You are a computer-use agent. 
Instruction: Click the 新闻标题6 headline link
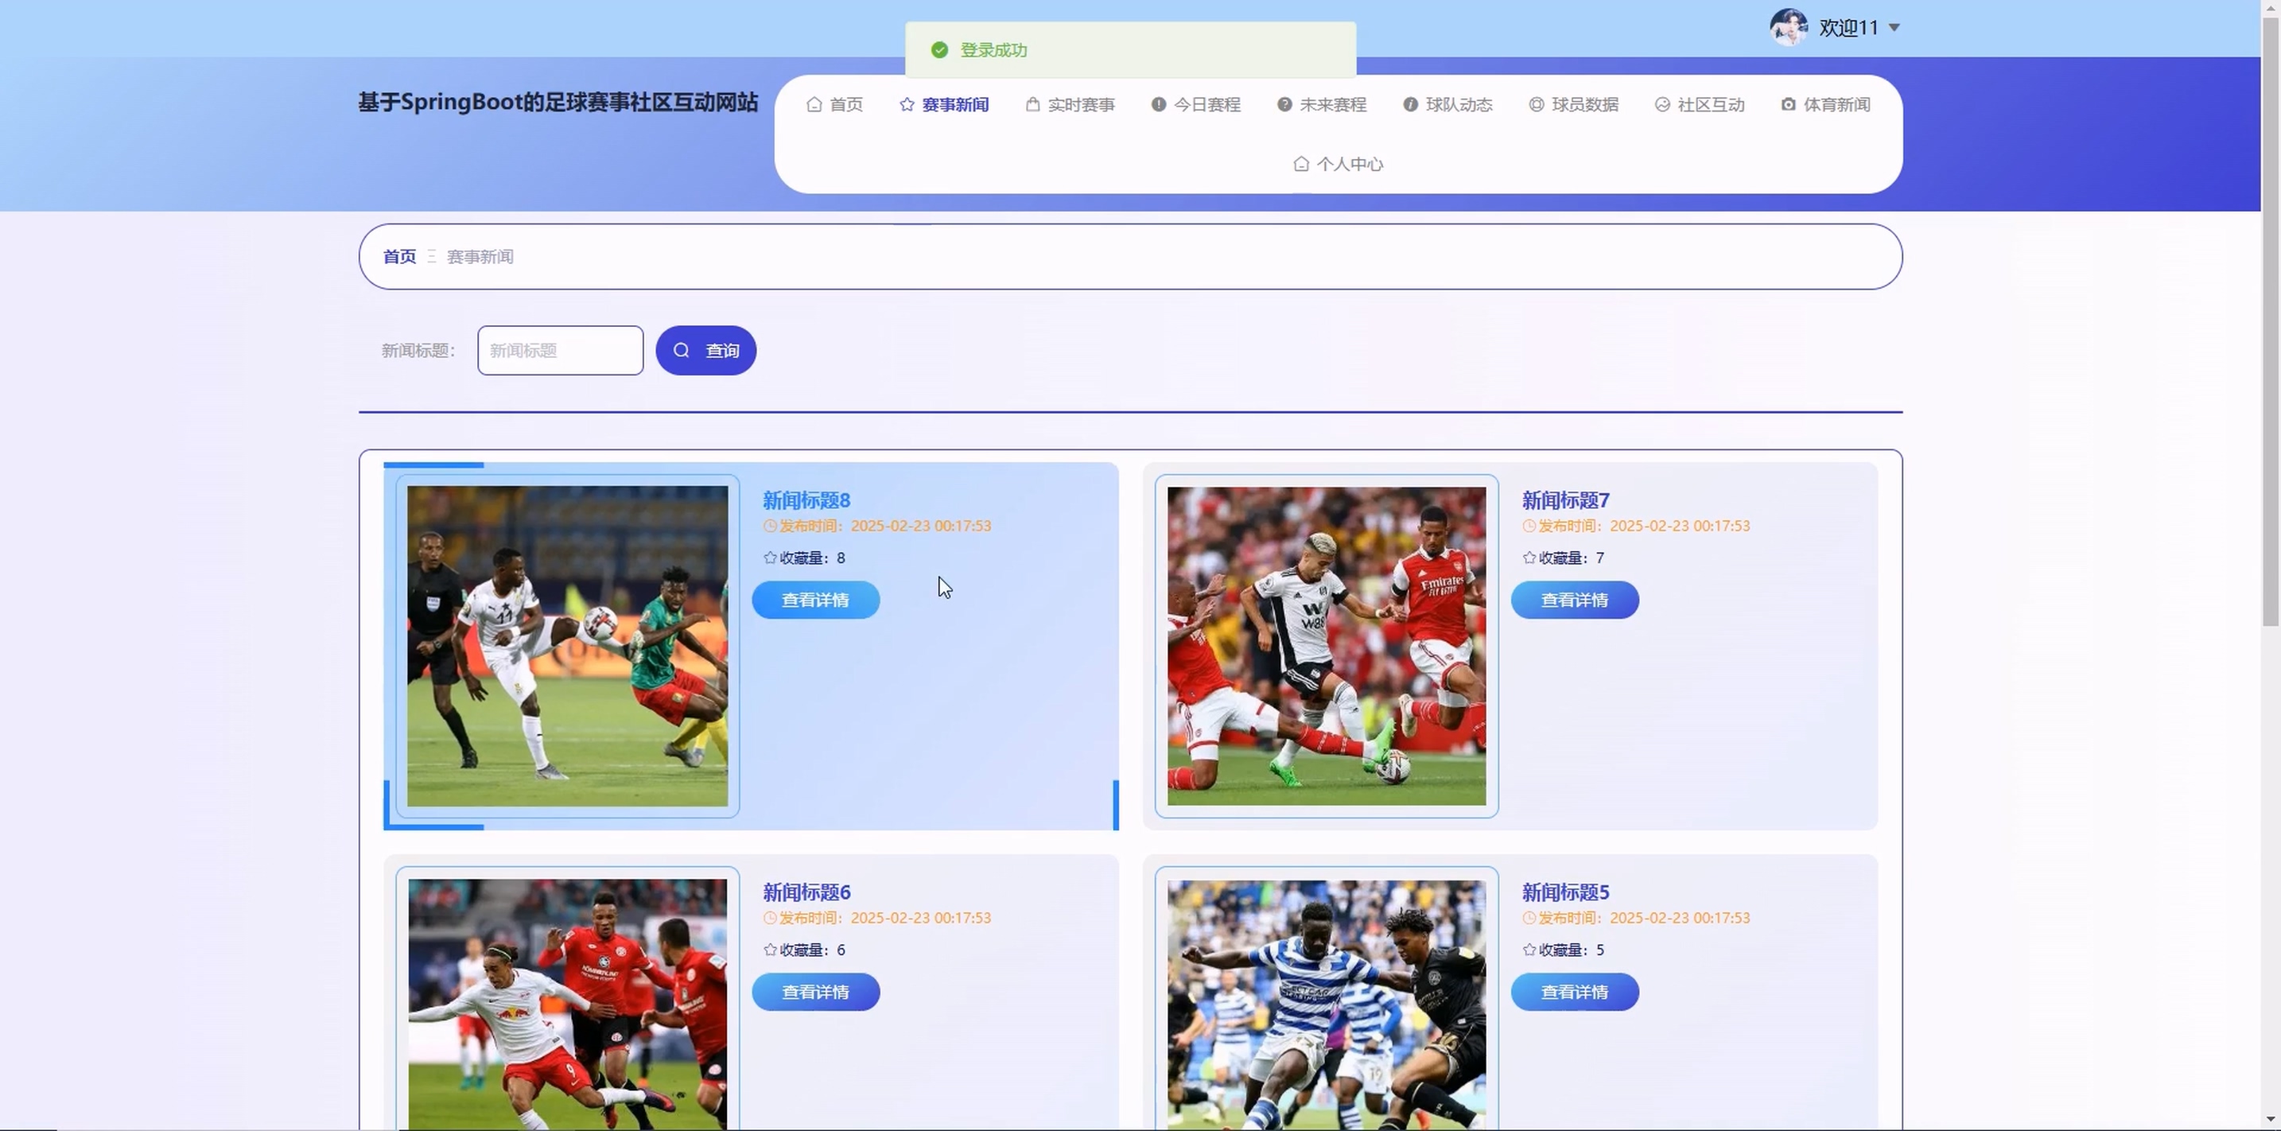tap(806, 892)
